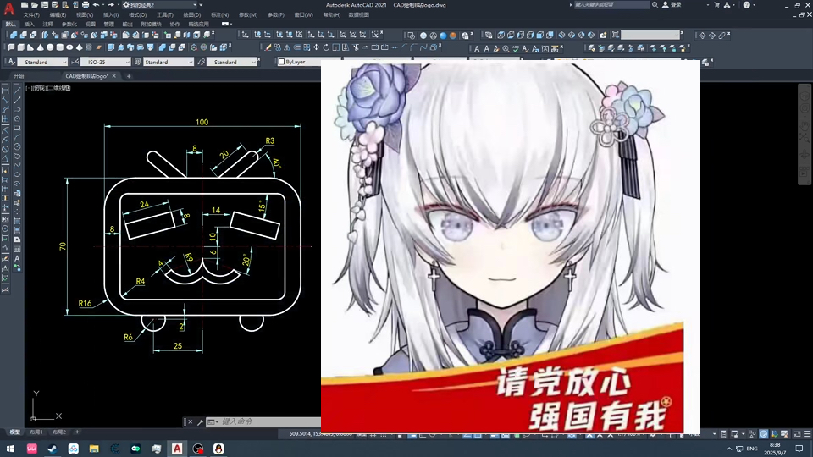This screenshot has height=457, width=813.
Task: Click the command line customize wrench icon
Action: (200, 422)
